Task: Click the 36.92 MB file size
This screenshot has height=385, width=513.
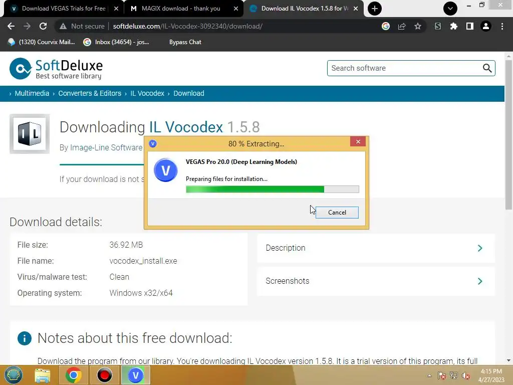Action: click(x=126, y=245)
